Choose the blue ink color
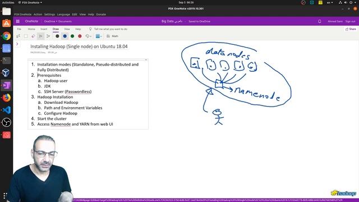The image size is (359, 202). click(65, 36)
